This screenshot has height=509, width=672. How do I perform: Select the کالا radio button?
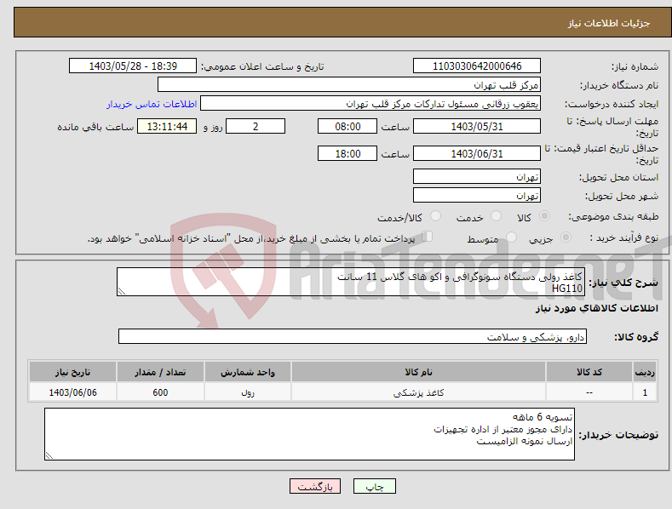point(544,216)
